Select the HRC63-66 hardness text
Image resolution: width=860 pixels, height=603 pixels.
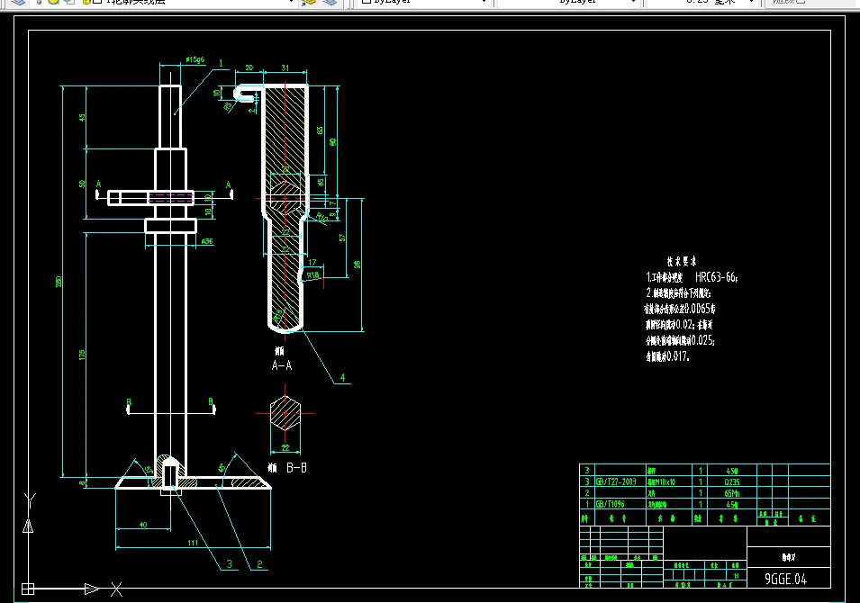click(716, 277)
